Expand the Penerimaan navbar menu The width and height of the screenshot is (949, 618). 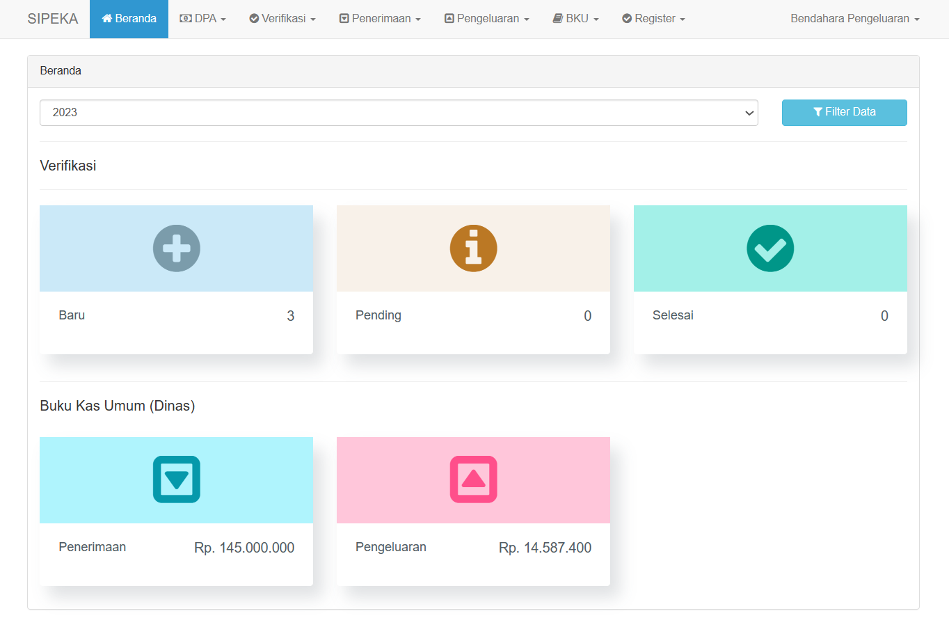click(380, 19)
